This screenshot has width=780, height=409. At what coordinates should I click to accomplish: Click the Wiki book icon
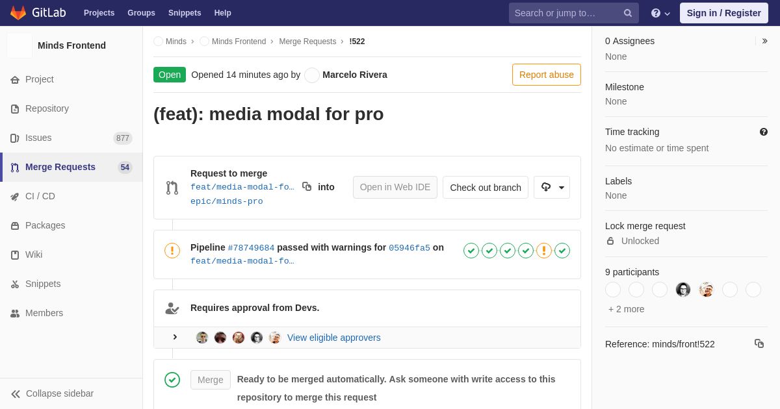[15, 255]
